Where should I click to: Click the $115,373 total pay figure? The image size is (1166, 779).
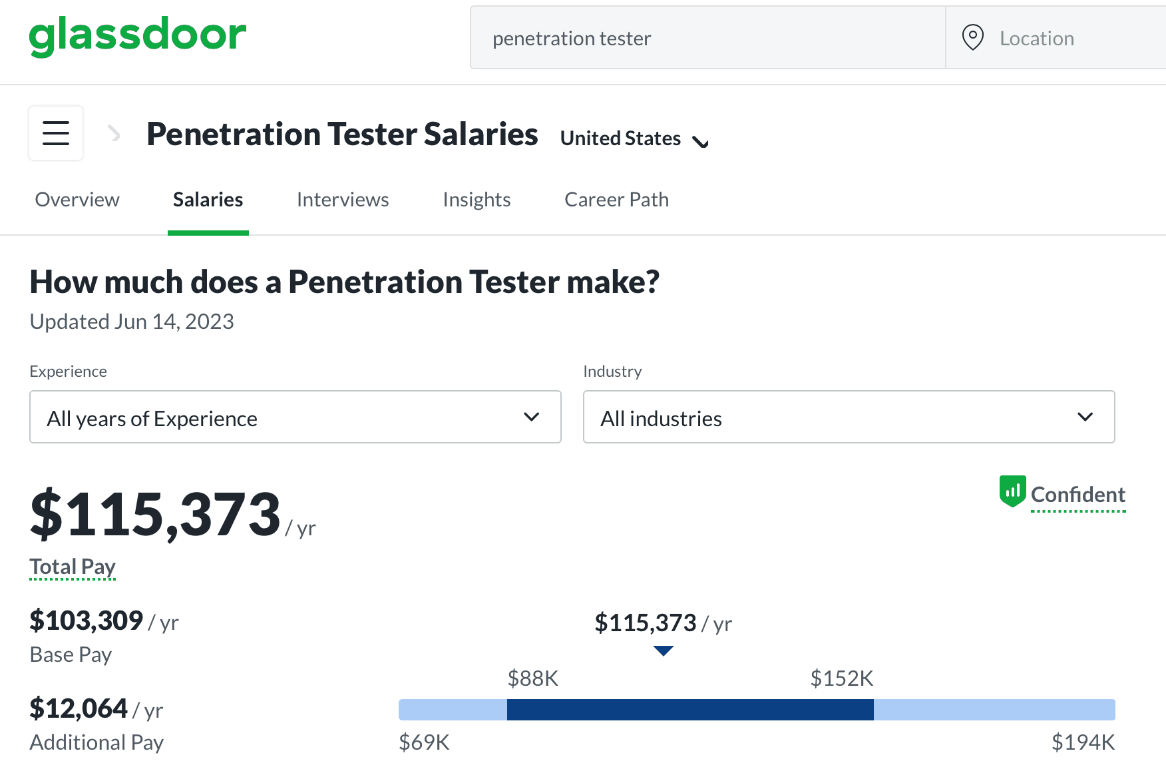pyautogui.click(x=156, y=514)
